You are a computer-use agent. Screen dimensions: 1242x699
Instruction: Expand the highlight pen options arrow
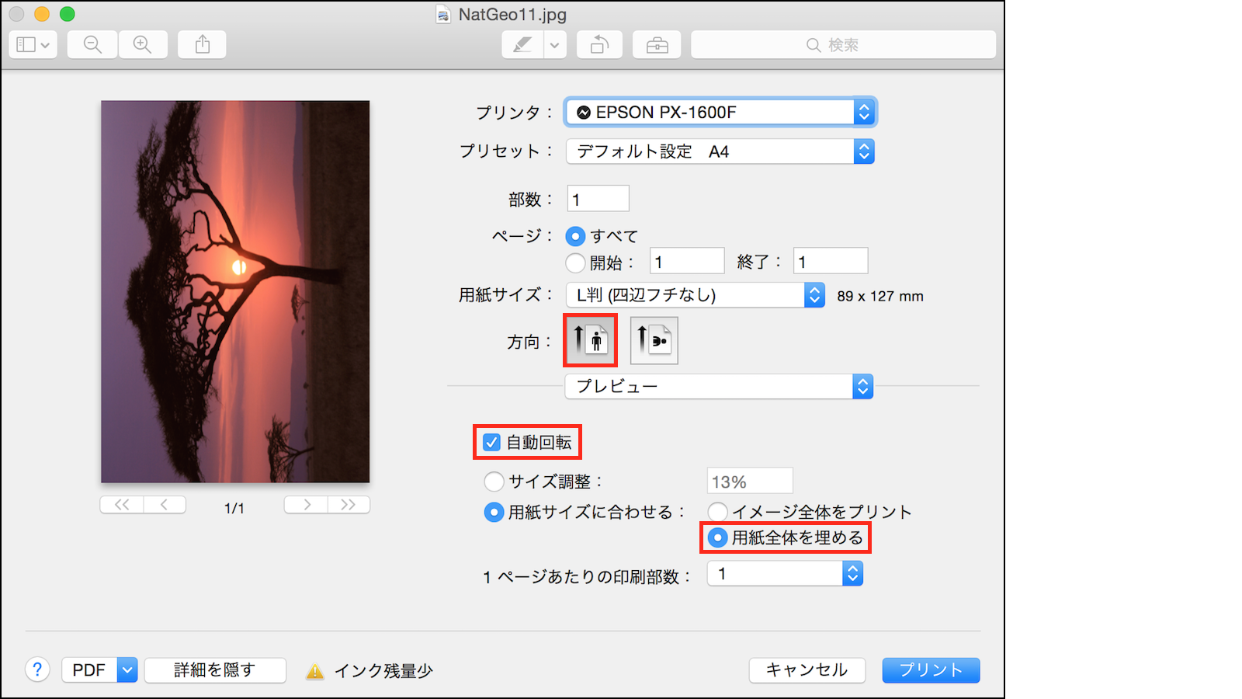554,45
